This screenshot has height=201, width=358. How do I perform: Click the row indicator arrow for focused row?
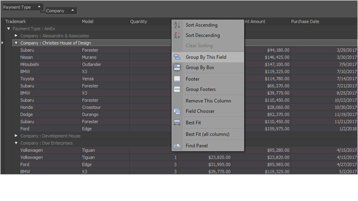coord(2,43)
